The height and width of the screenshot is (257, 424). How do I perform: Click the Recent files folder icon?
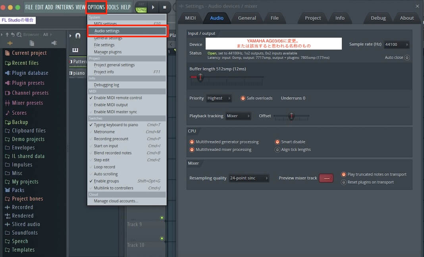[x=8, y=63]
